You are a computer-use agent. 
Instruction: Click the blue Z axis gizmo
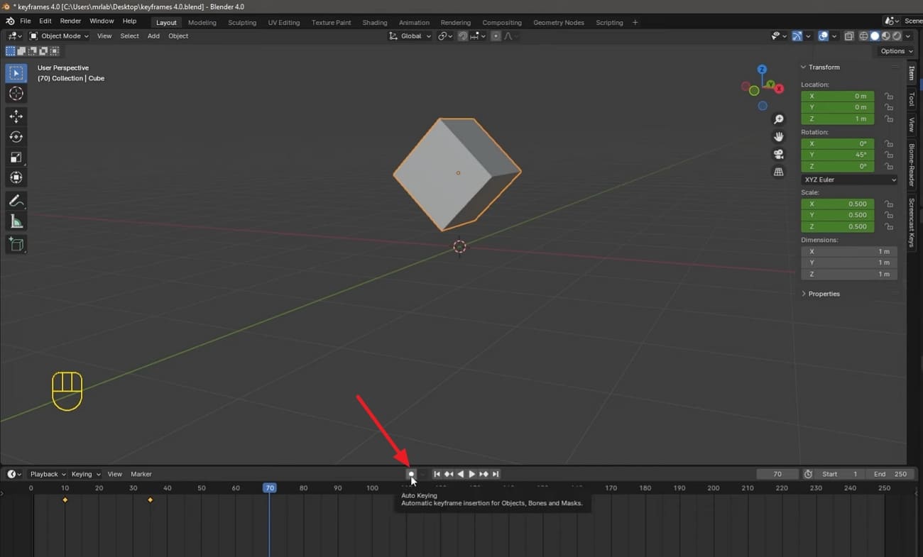(762, 70)
